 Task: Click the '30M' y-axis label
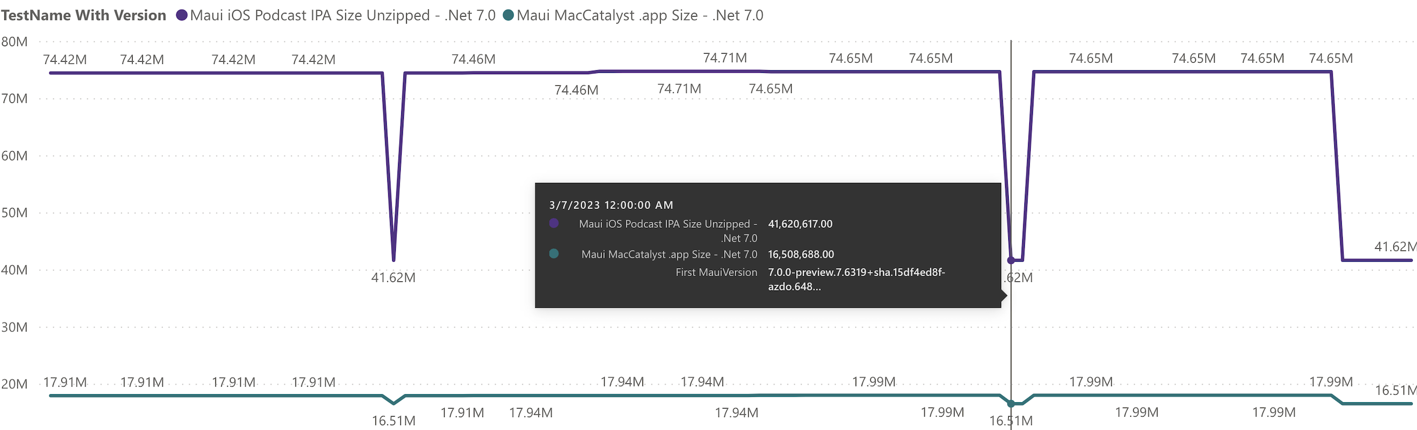(x=15, y=327)
